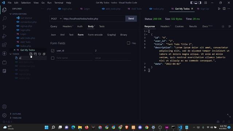233x131 pixels.
Task: Open the Explorer view in activity bar
Action: 4,10
